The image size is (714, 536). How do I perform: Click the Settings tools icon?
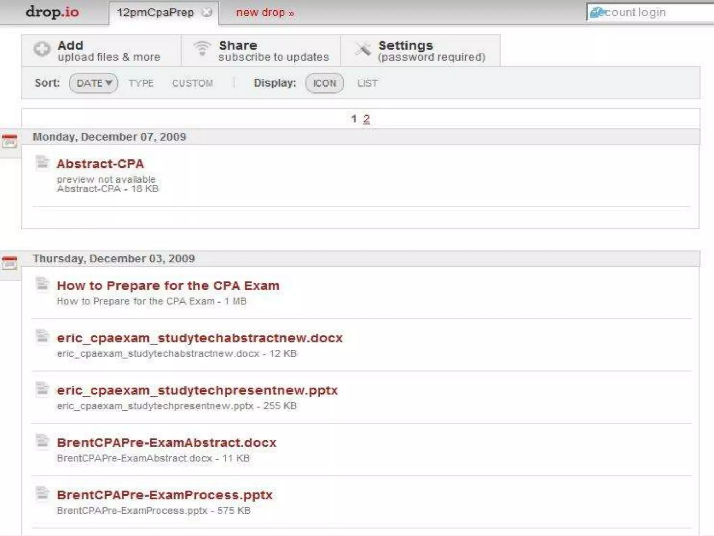[x=363, y=49]
